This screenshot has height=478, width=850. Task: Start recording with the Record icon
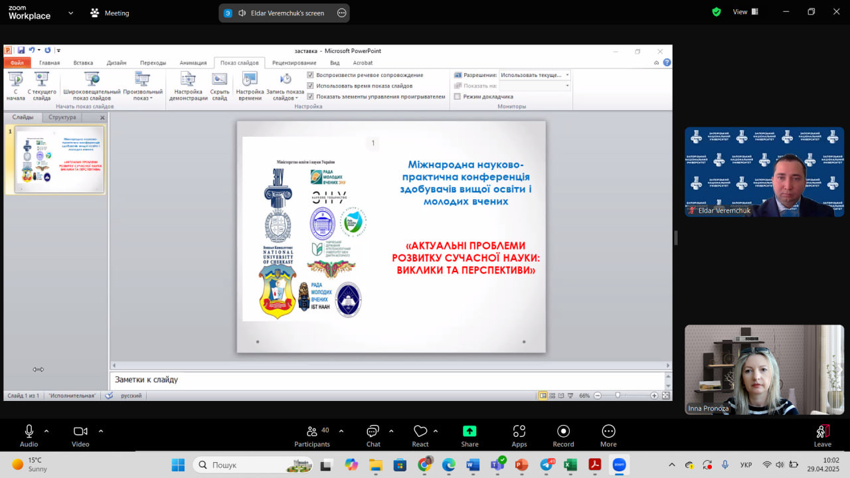[x=563, y=432]
